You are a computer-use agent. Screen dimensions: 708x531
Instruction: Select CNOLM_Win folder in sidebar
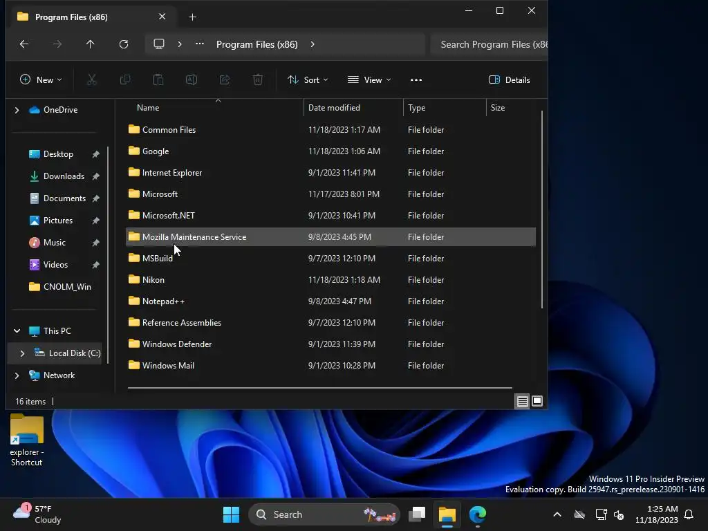(x=60, y=287)
